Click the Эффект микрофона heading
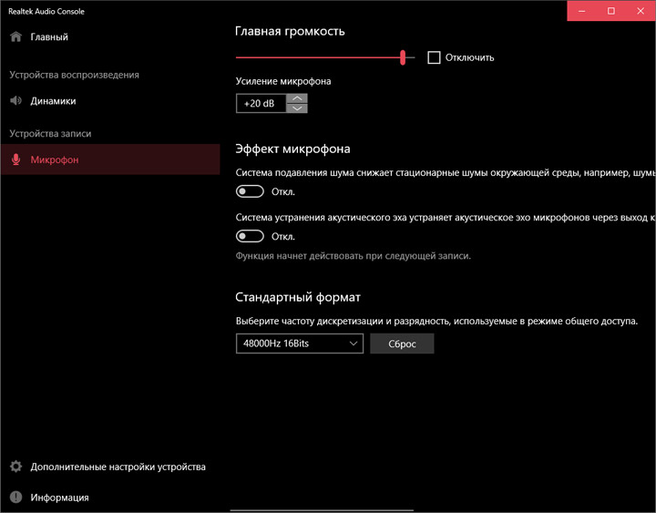 (x=292, y=149)
